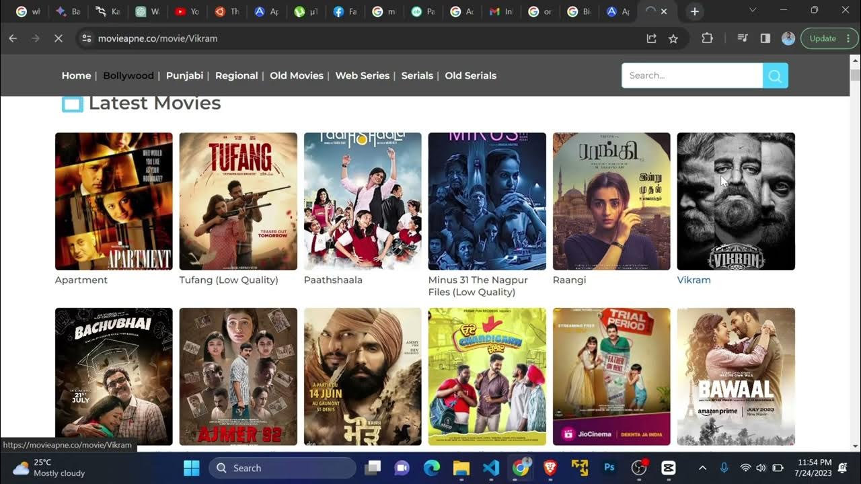861x484 pixels.
Task: Click the Raangi movie poster
Action: 611,201
